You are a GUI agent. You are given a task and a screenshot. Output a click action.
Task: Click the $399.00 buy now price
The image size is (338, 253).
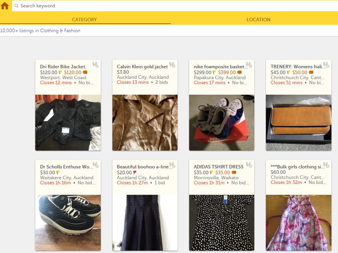227,72
